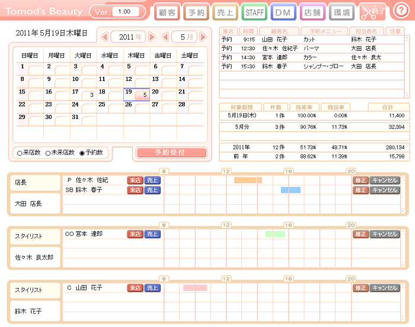Click the 終了 exit cart icon
Viewport: 415px width, 327px height.
pos(372,12)
